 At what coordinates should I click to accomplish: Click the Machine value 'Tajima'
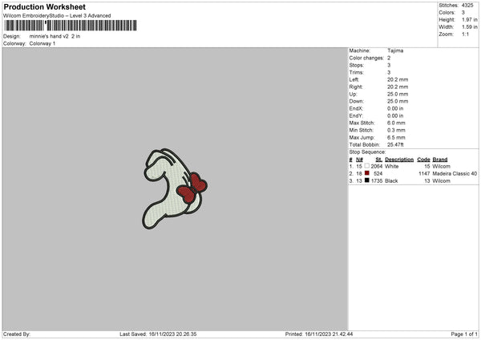[395, 51]
